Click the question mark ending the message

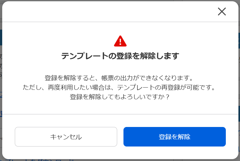coord(168,97)
